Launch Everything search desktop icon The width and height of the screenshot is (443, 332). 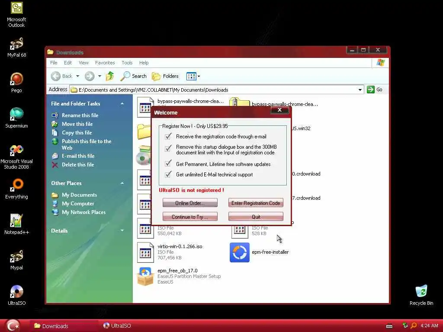coord(16,188)
